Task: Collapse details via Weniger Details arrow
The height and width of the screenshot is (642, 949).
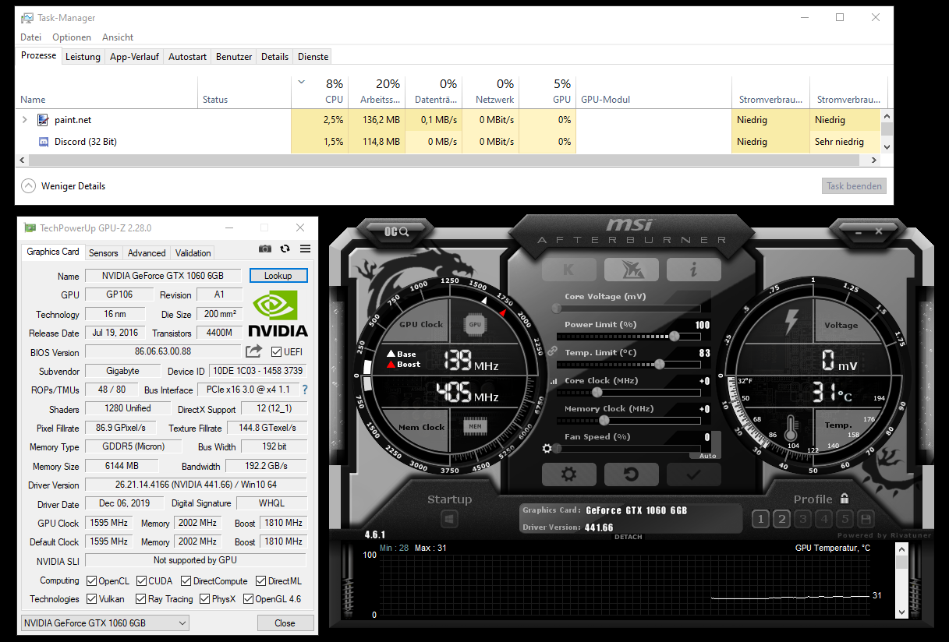Action: 28,186
